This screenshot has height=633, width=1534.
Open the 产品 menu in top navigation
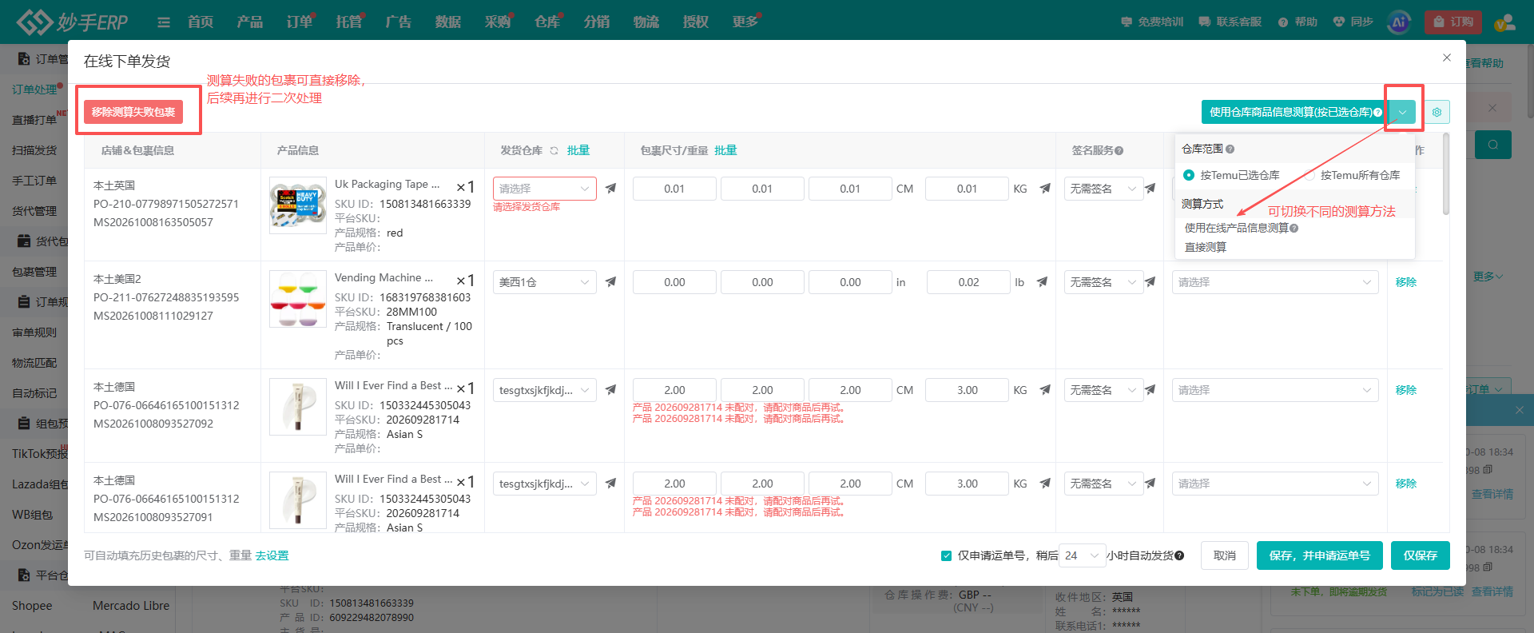click(x=249, y=22)
